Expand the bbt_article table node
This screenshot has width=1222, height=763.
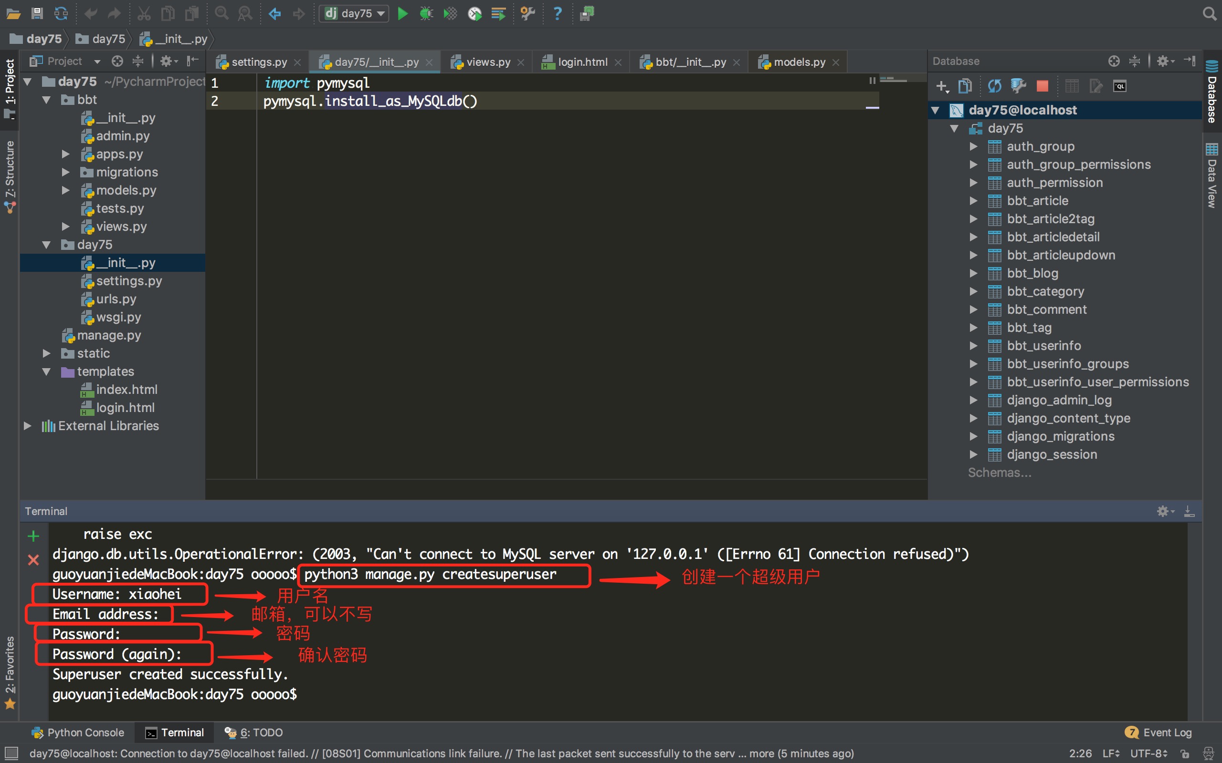pos(974,201)
